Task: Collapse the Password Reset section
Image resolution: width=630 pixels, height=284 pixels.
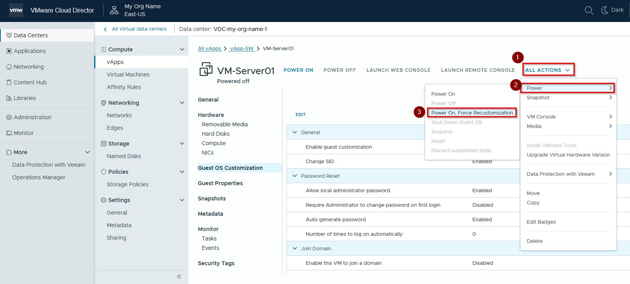Action: [295, 176]
